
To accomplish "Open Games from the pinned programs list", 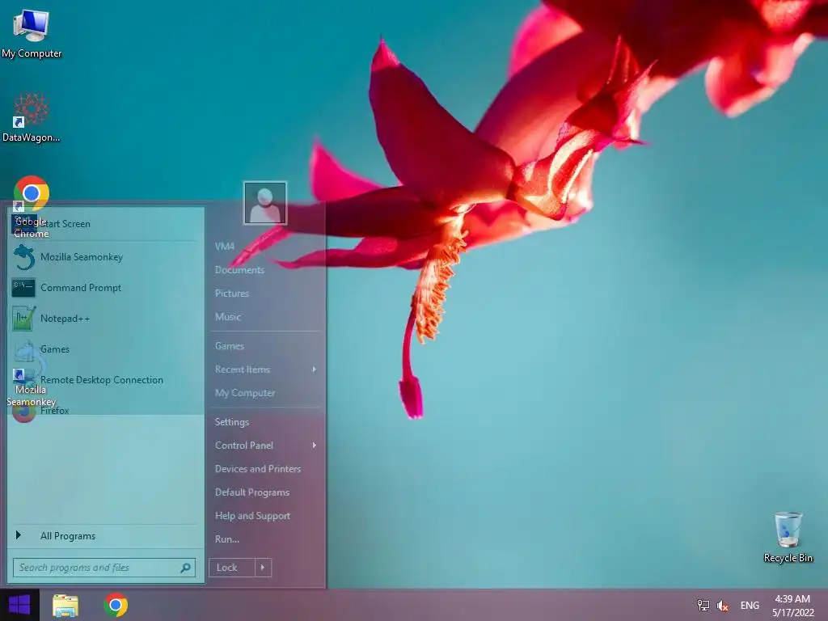I will pyautogui.click(x=104, y=349).
